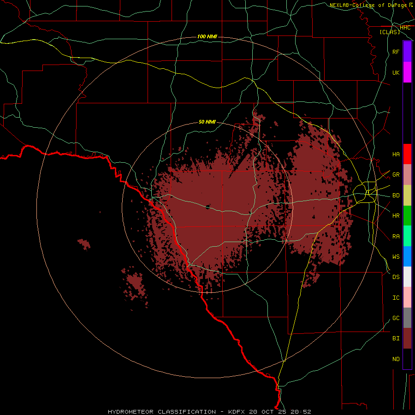Click the HR green legend swatch

click(x=407, y=216)
